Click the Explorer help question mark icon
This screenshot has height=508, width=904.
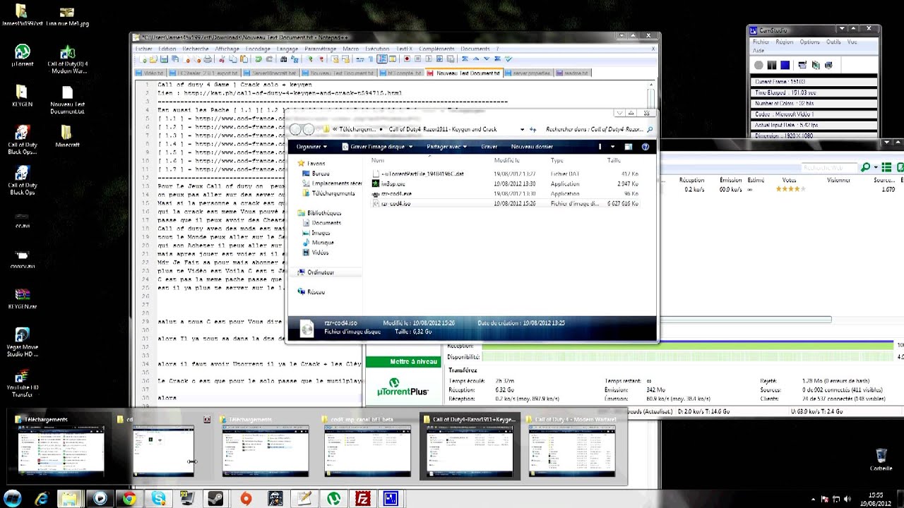click(645, 147)
